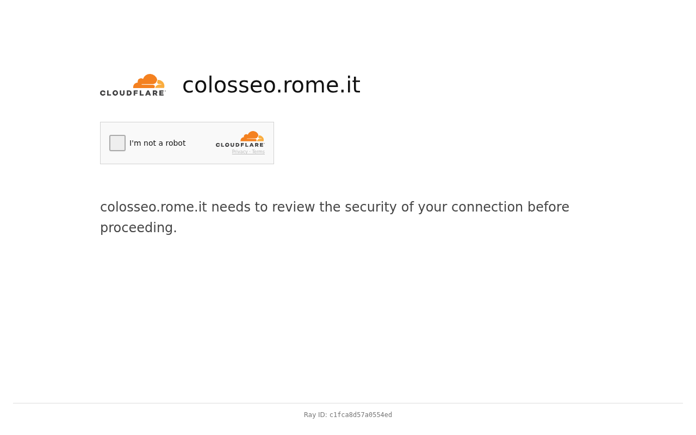Click "colosseo.rome.it" at the start of the message
The width and height of the screenshot is (696, 435).
(153, 207)
